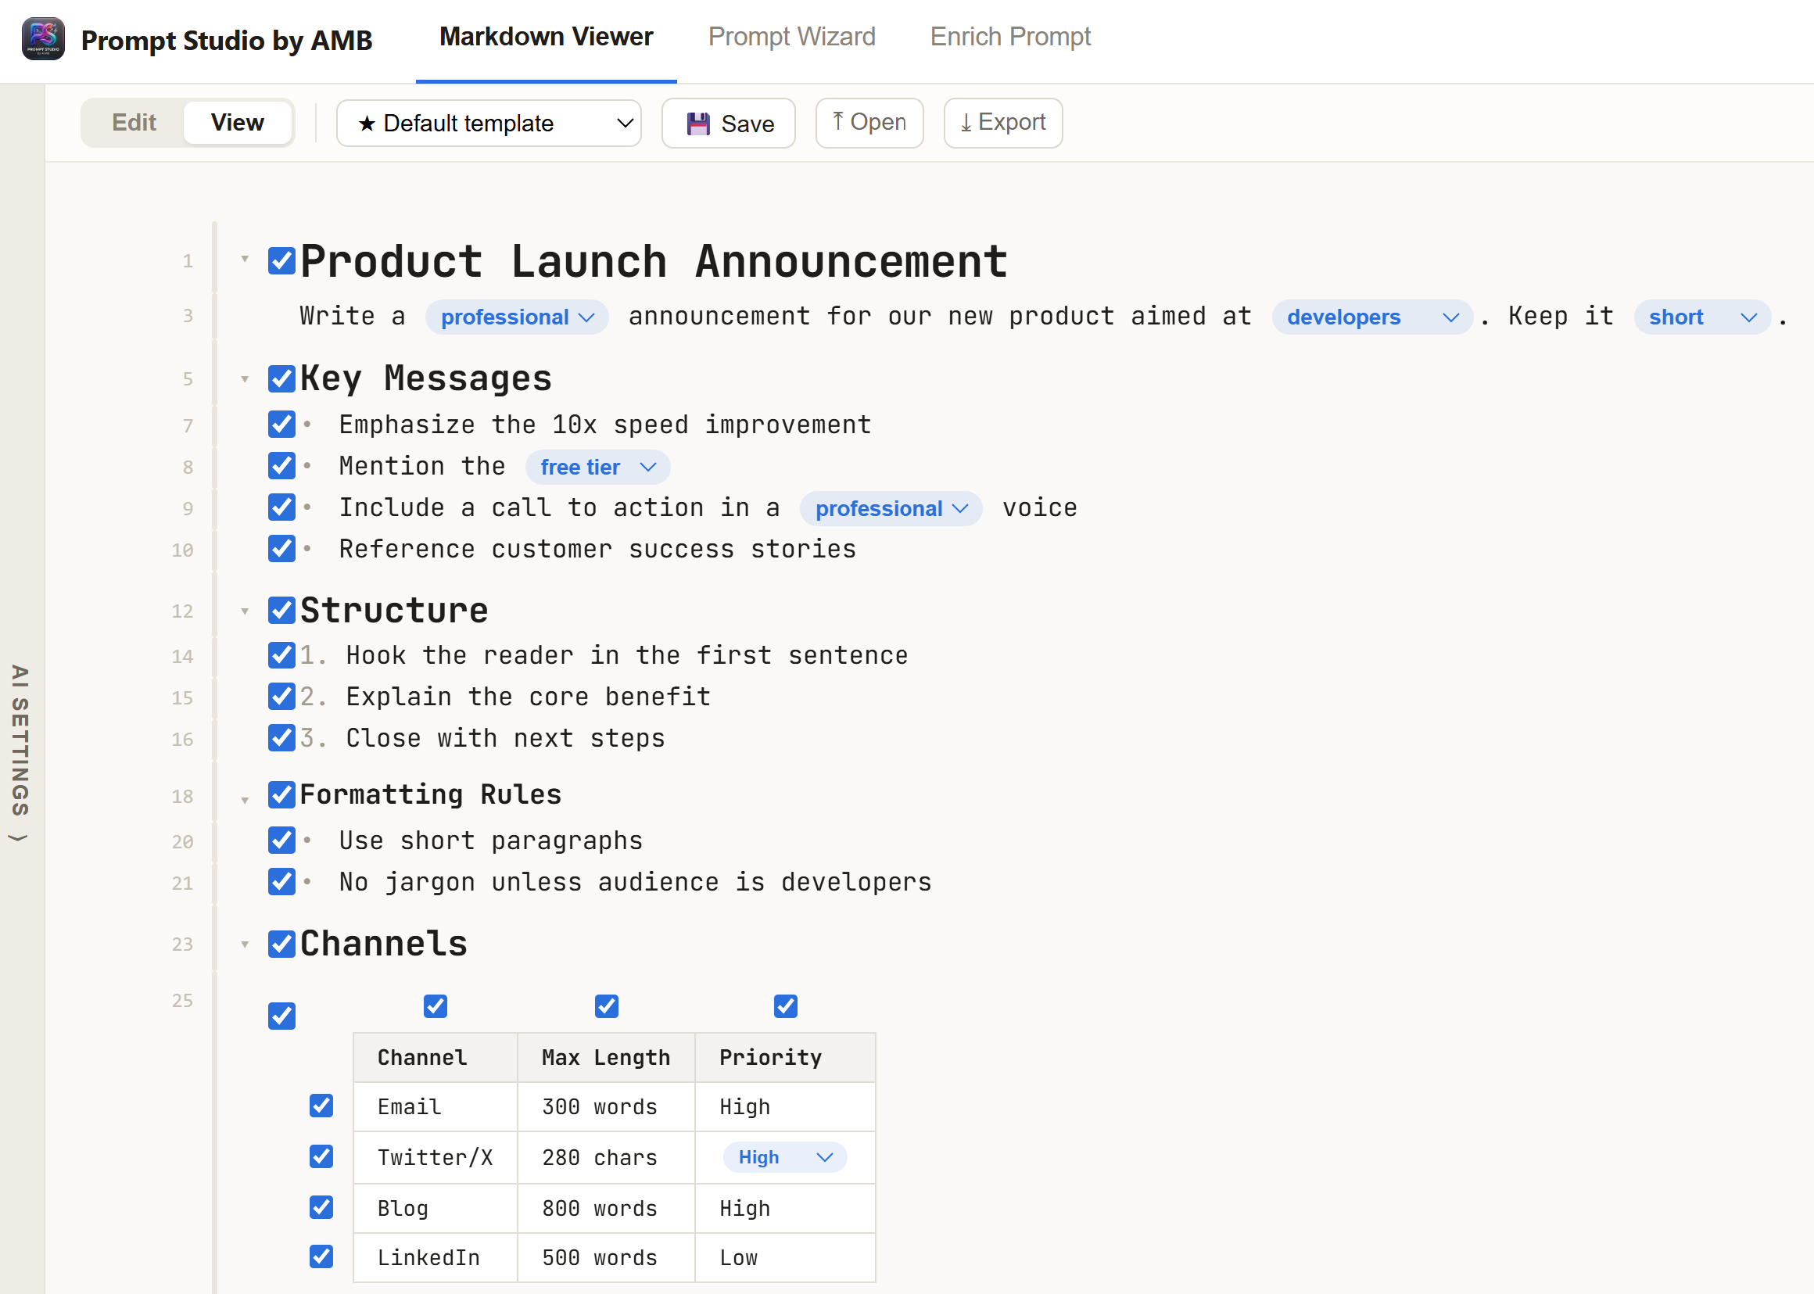Toggle the Include a call to action checkbox
The height and width of the screenshot is (1294, 1814).
281,507
